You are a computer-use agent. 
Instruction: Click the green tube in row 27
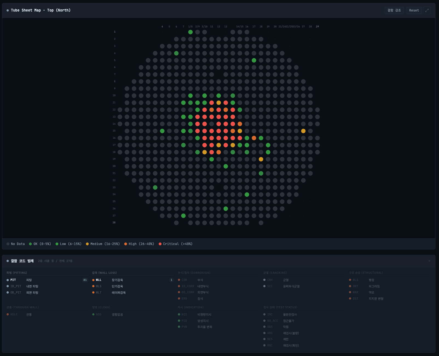tap(183, 216)
